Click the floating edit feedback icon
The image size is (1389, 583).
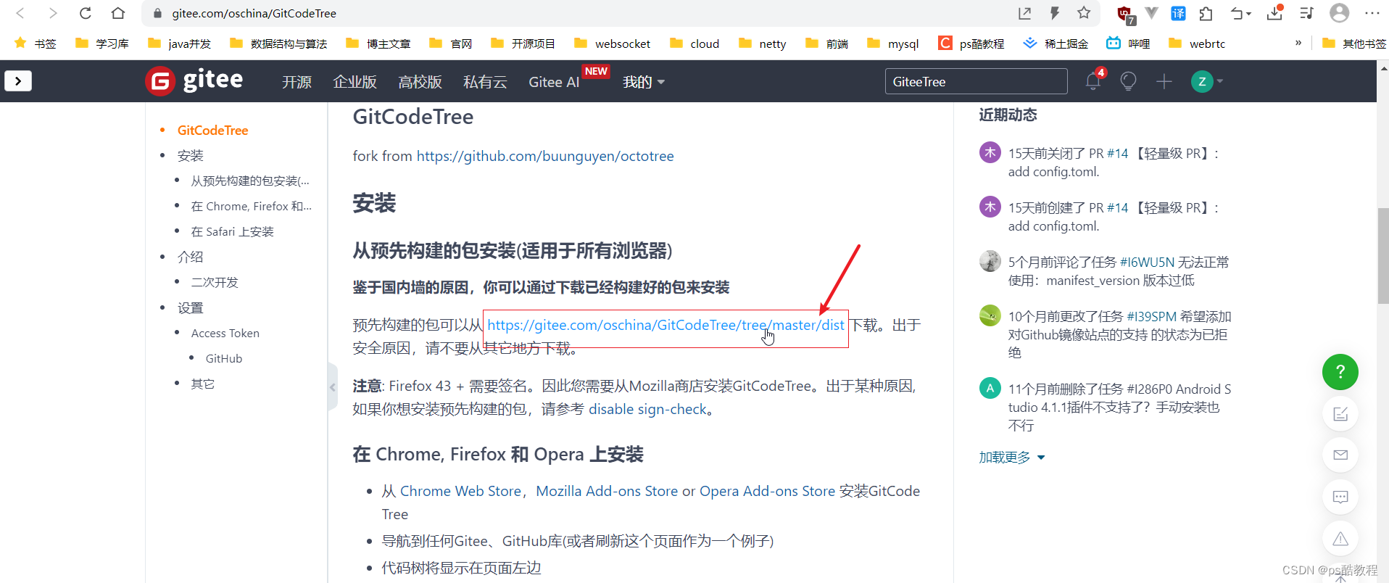click(1340, 414)
